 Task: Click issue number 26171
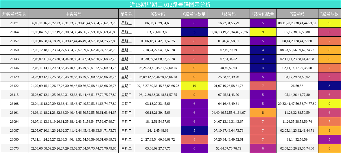point(14,23)
